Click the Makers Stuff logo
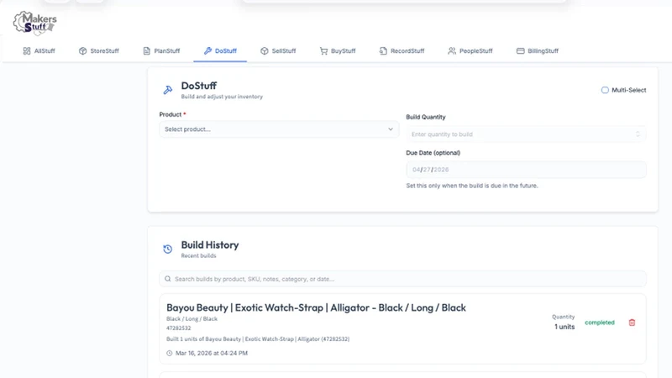This screenshot has width=672, height=378. click(34, 24)
